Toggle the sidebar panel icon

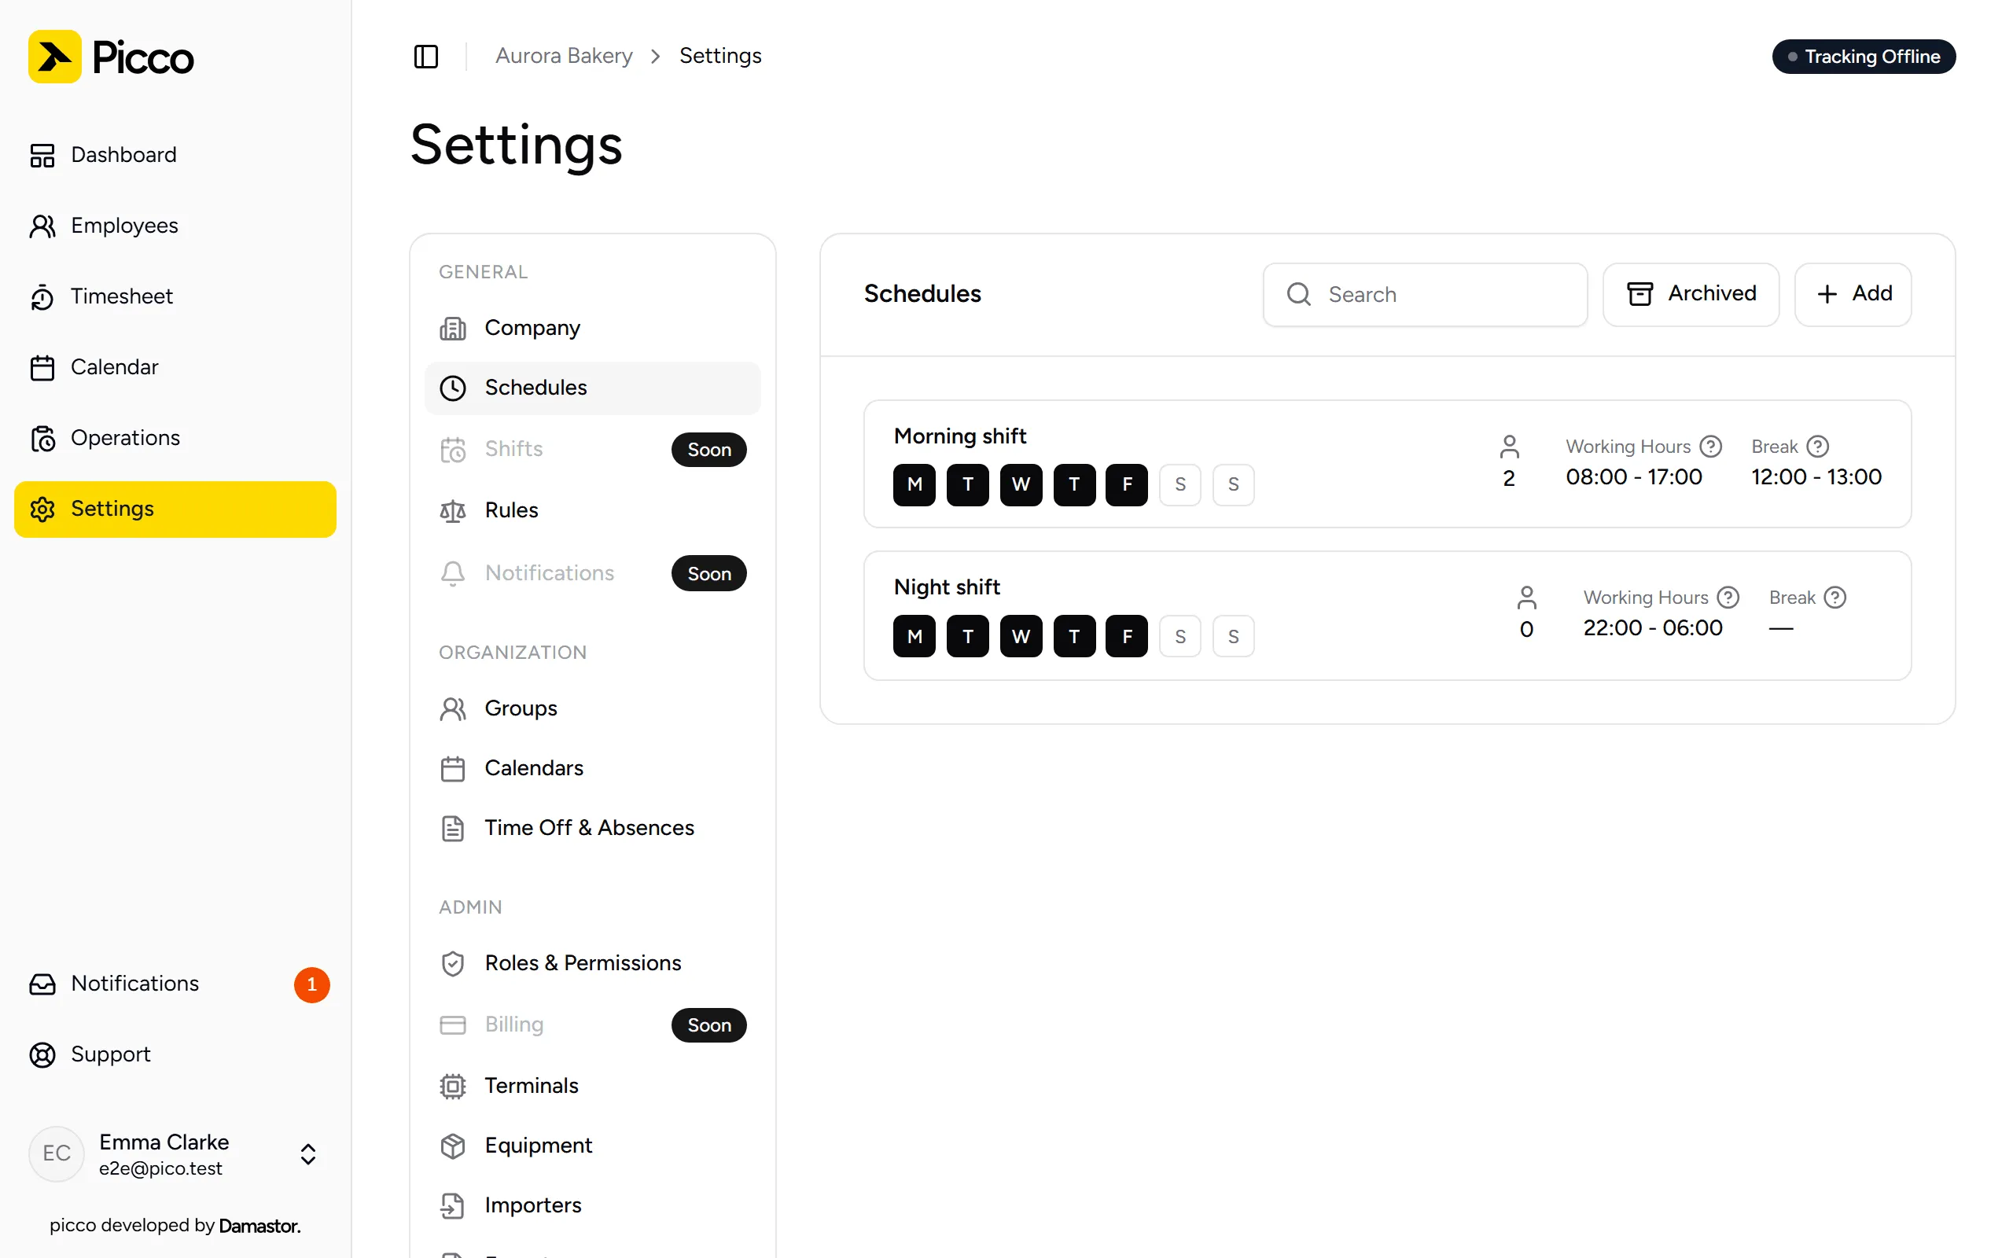click(x=426, y=56)
